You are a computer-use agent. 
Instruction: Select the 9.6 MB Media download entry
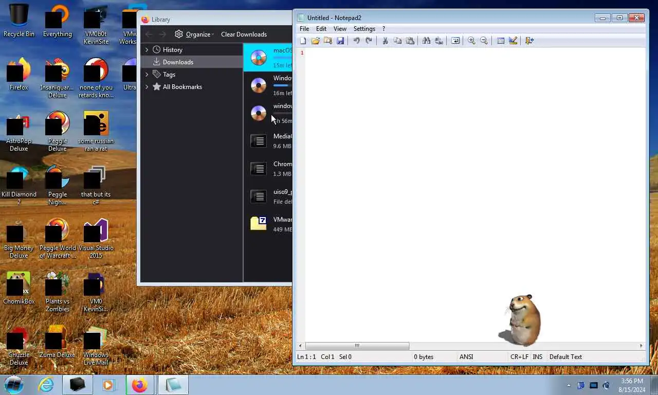268,140
